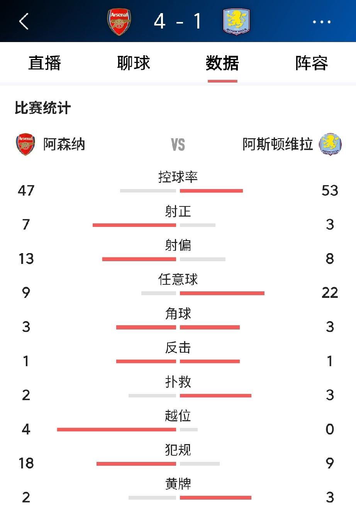Tap the VS label between teams

coord(178,145)
